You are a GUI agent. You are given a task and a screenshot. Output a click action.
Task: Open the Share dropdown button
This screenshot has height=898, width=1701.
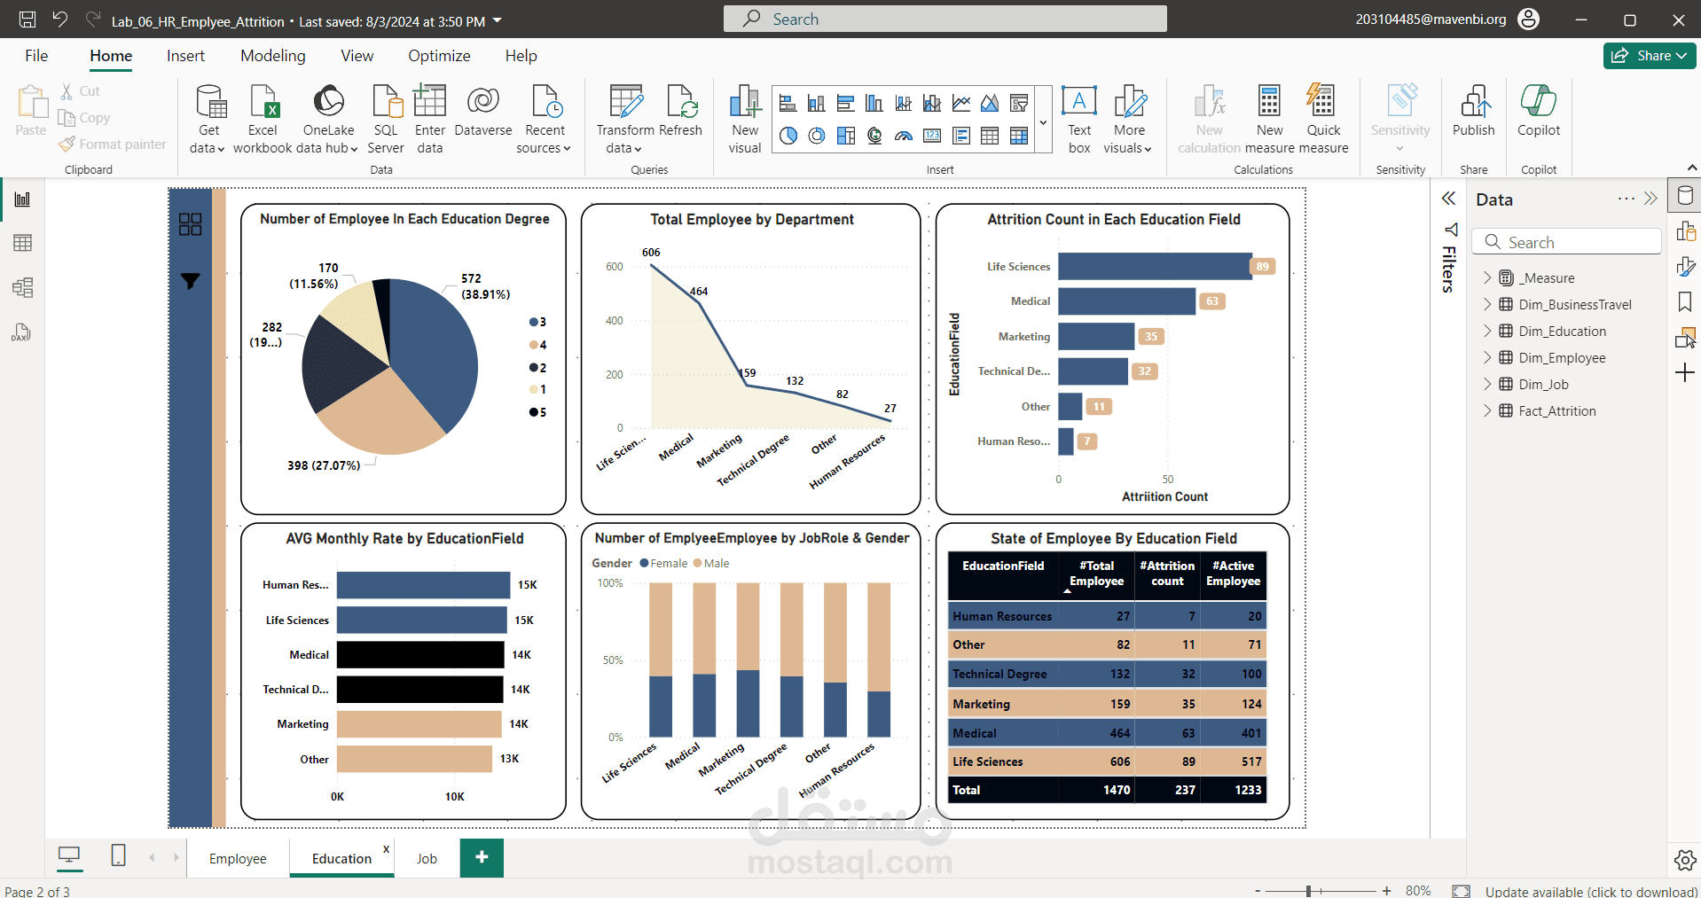[x=1650, y=56]
